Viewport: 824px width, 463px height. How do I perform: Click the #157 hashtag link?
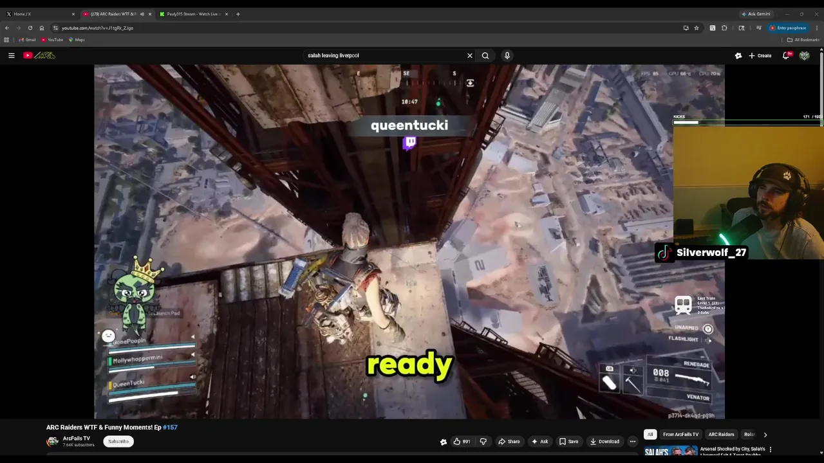(170, 427)
